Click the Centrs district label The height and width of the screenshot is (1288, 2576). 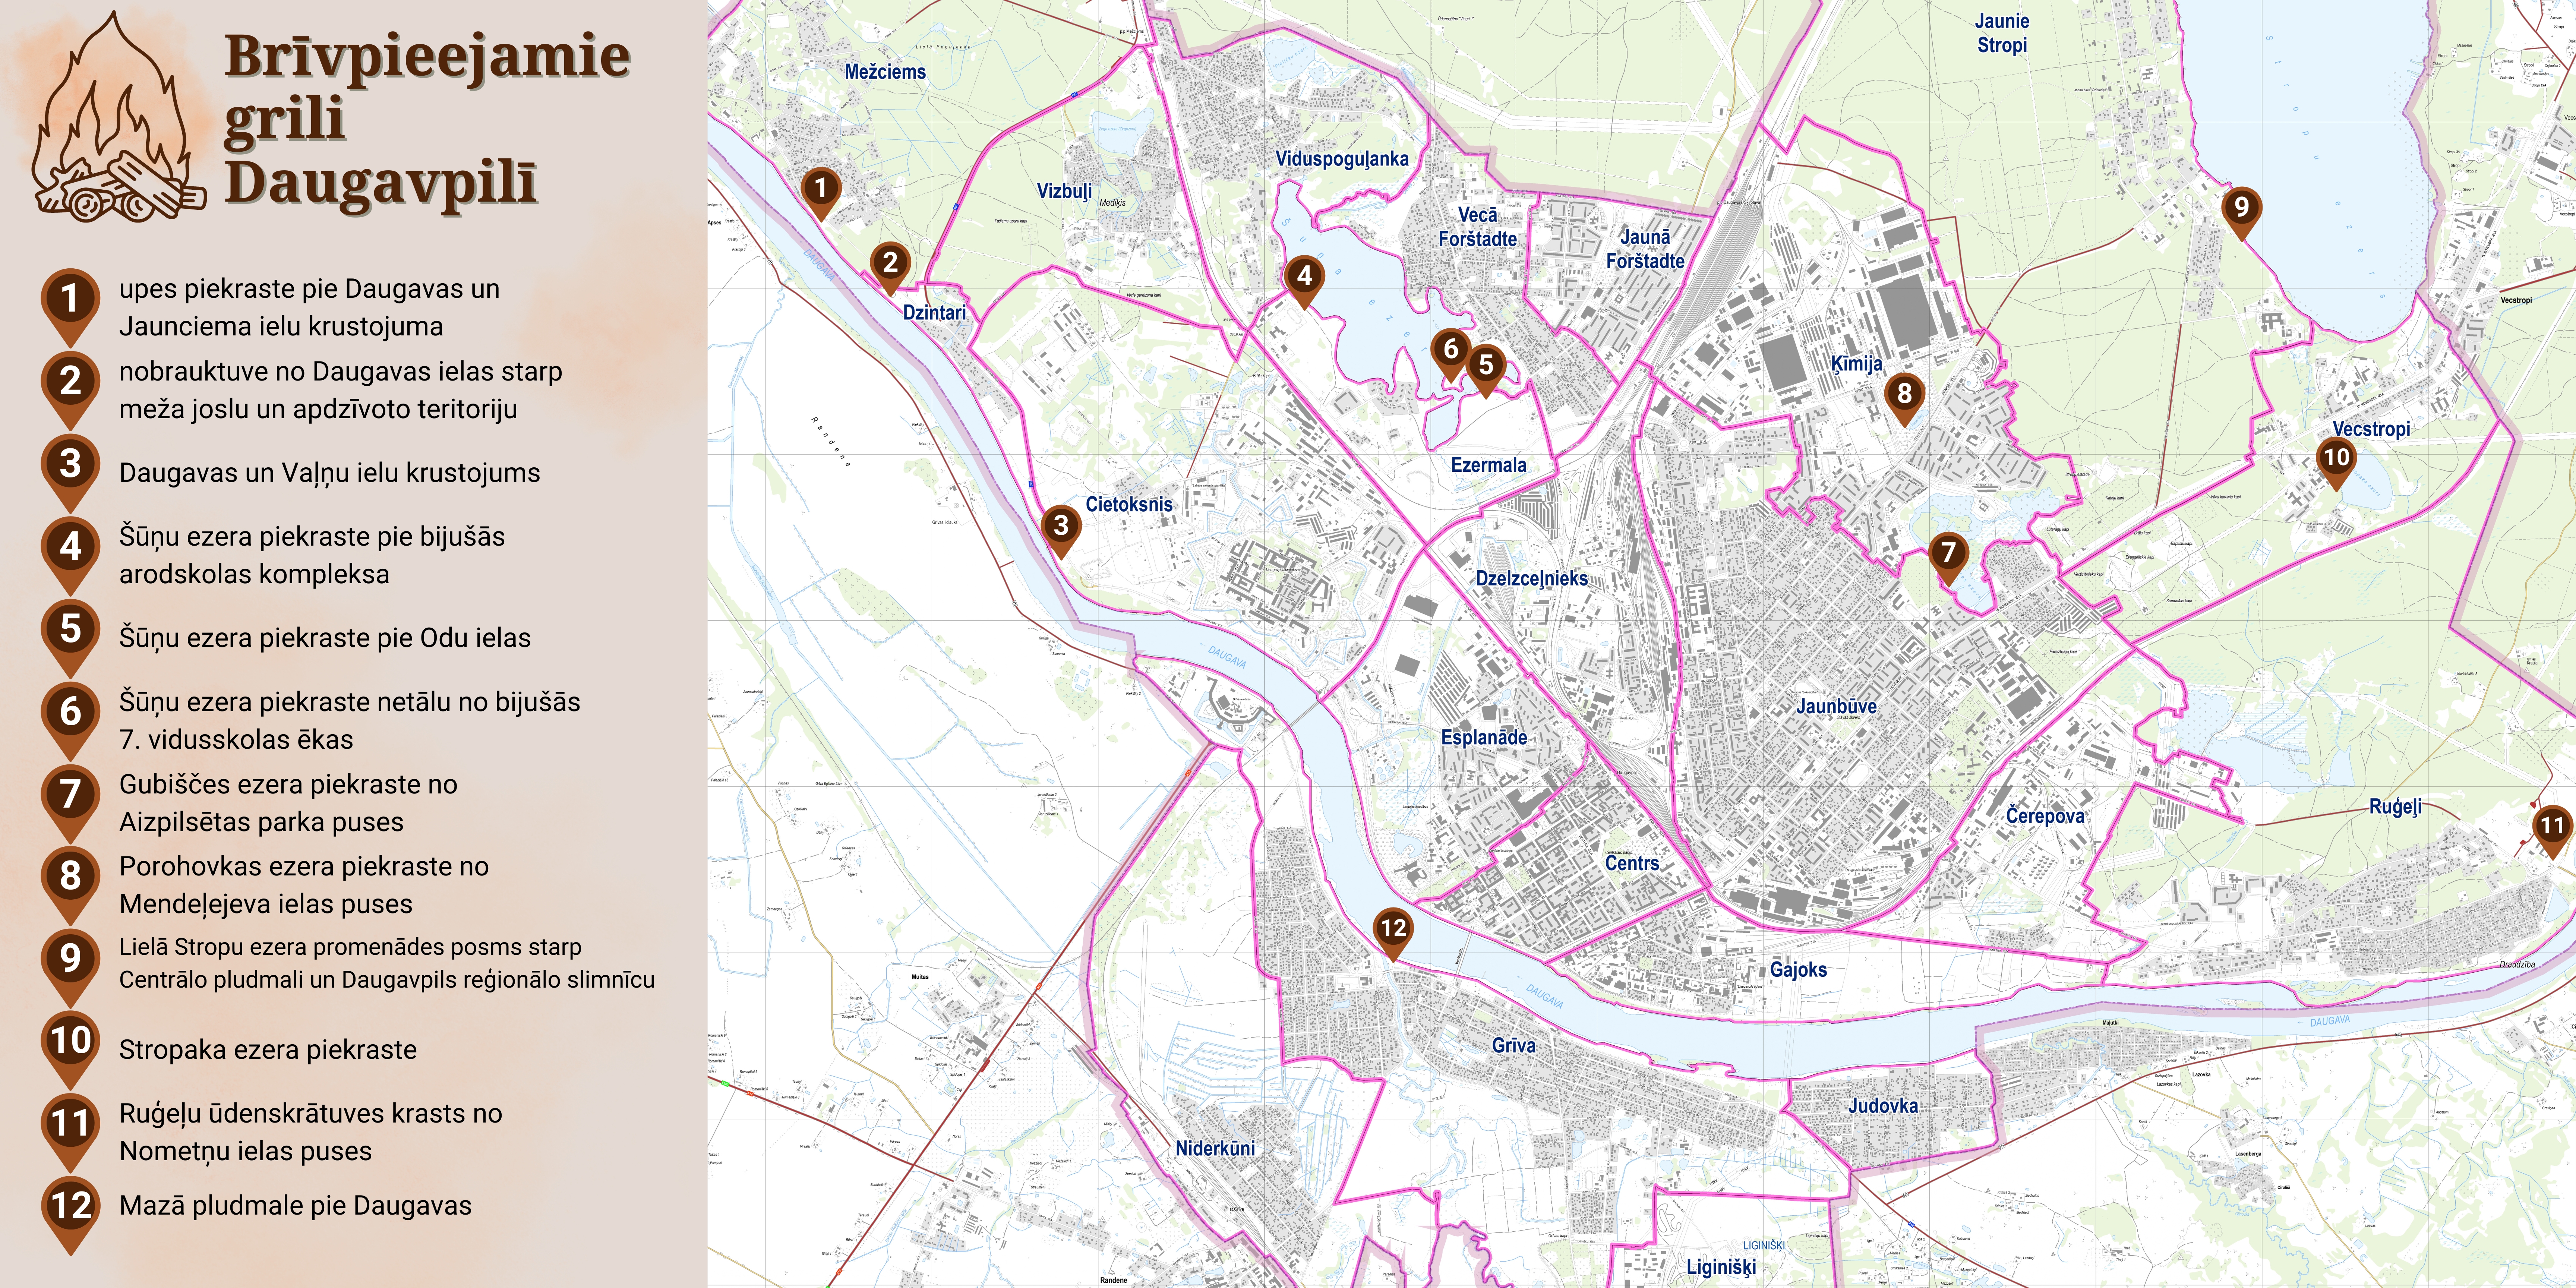tap(1632, 863)
